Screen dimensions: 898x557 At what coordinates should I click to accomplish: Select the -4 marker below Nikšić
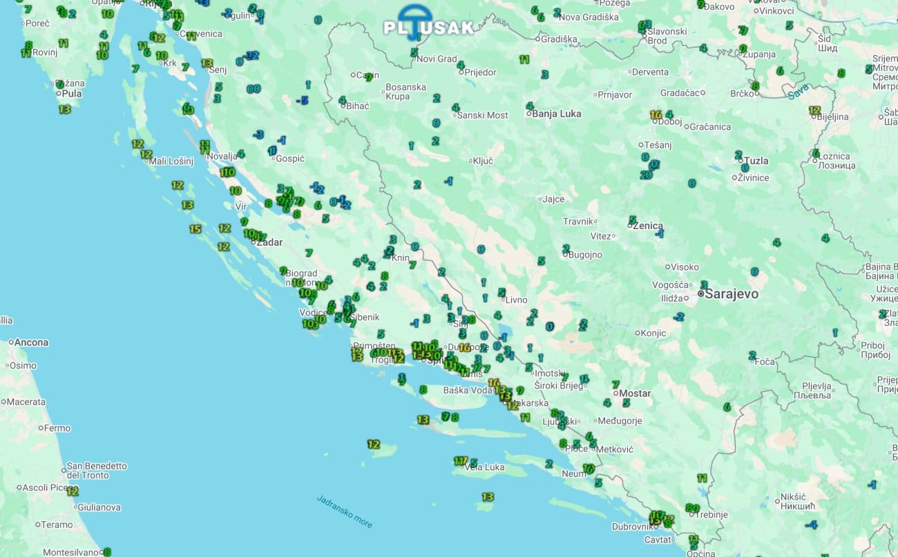tap(812, 525)
